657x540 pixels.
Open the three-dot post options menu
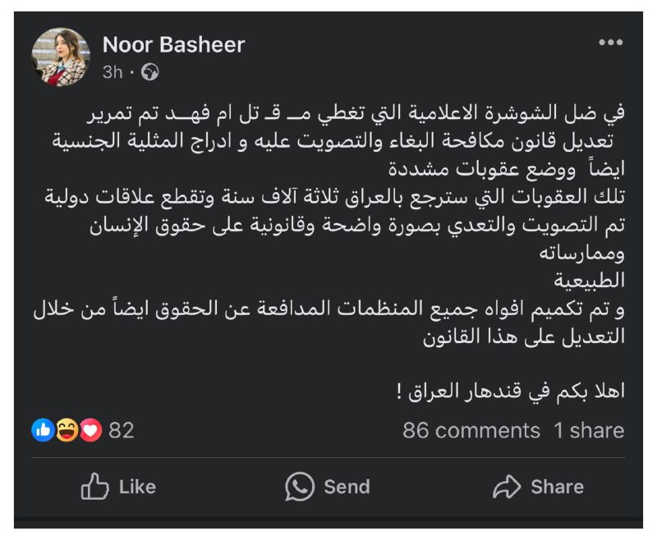[610, 43]
